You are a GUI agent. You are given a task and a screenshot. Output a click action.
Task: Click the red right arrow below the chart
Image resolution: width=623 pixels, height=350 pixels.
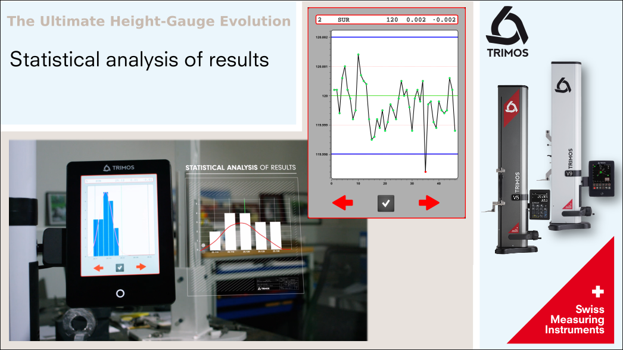click(x=429, y=203)
